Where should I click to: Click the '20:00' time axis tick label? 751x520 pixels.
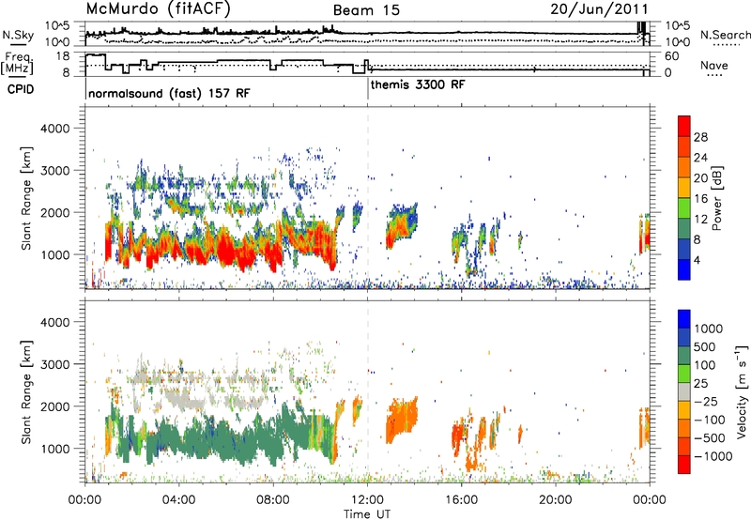pos(555,500)
